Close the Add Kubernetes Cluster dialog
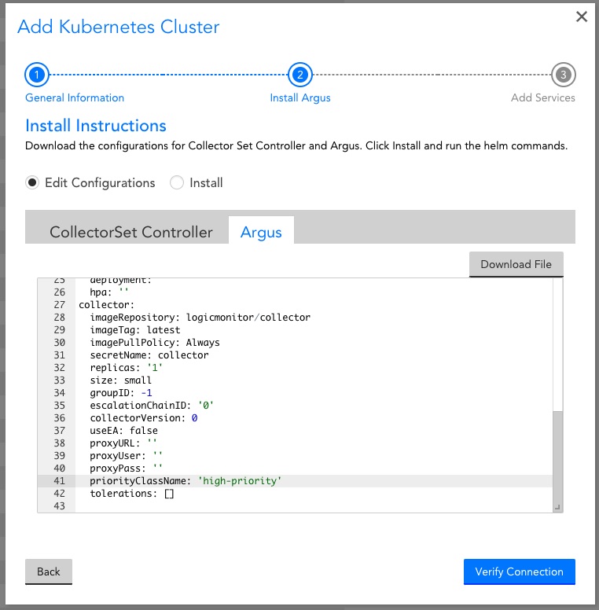The image size is (599, 610). pos(582,17)
